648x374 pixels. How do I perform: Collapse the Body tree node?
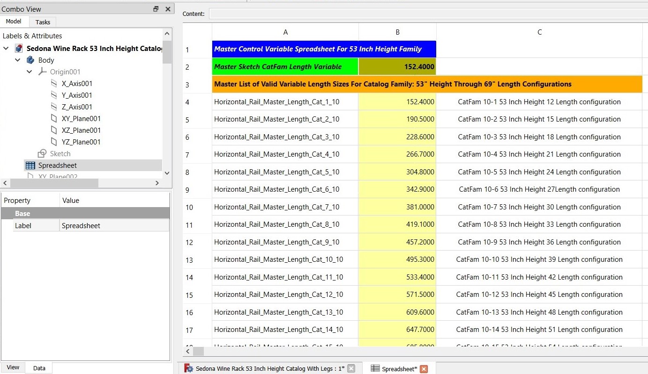(18, 60)
